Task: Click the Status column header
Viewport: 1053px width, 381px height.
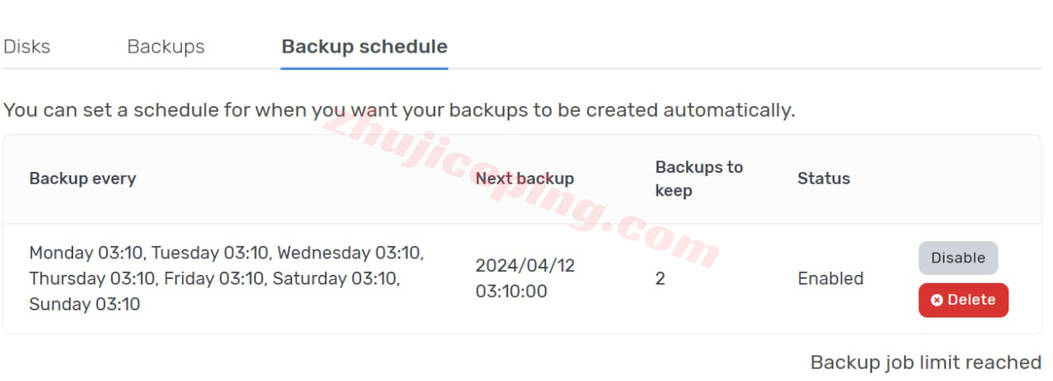Action: (823, 179)
